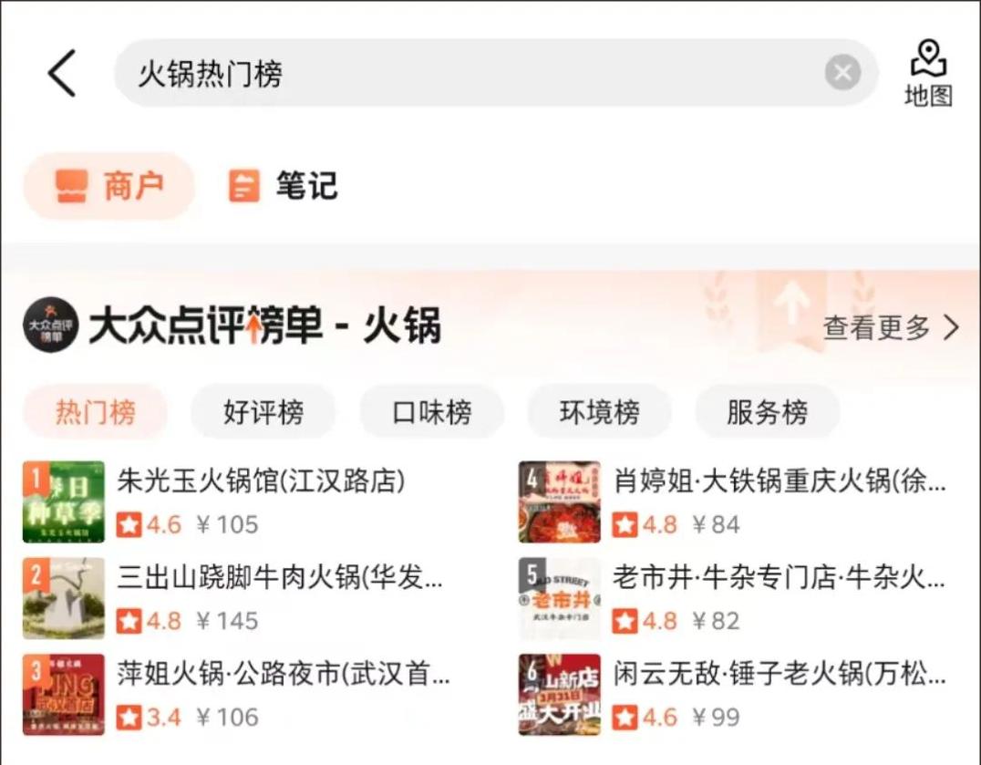Select the 服务榜 ranking filter
This screenshot has width=981, height=765.
click(767, 411)
